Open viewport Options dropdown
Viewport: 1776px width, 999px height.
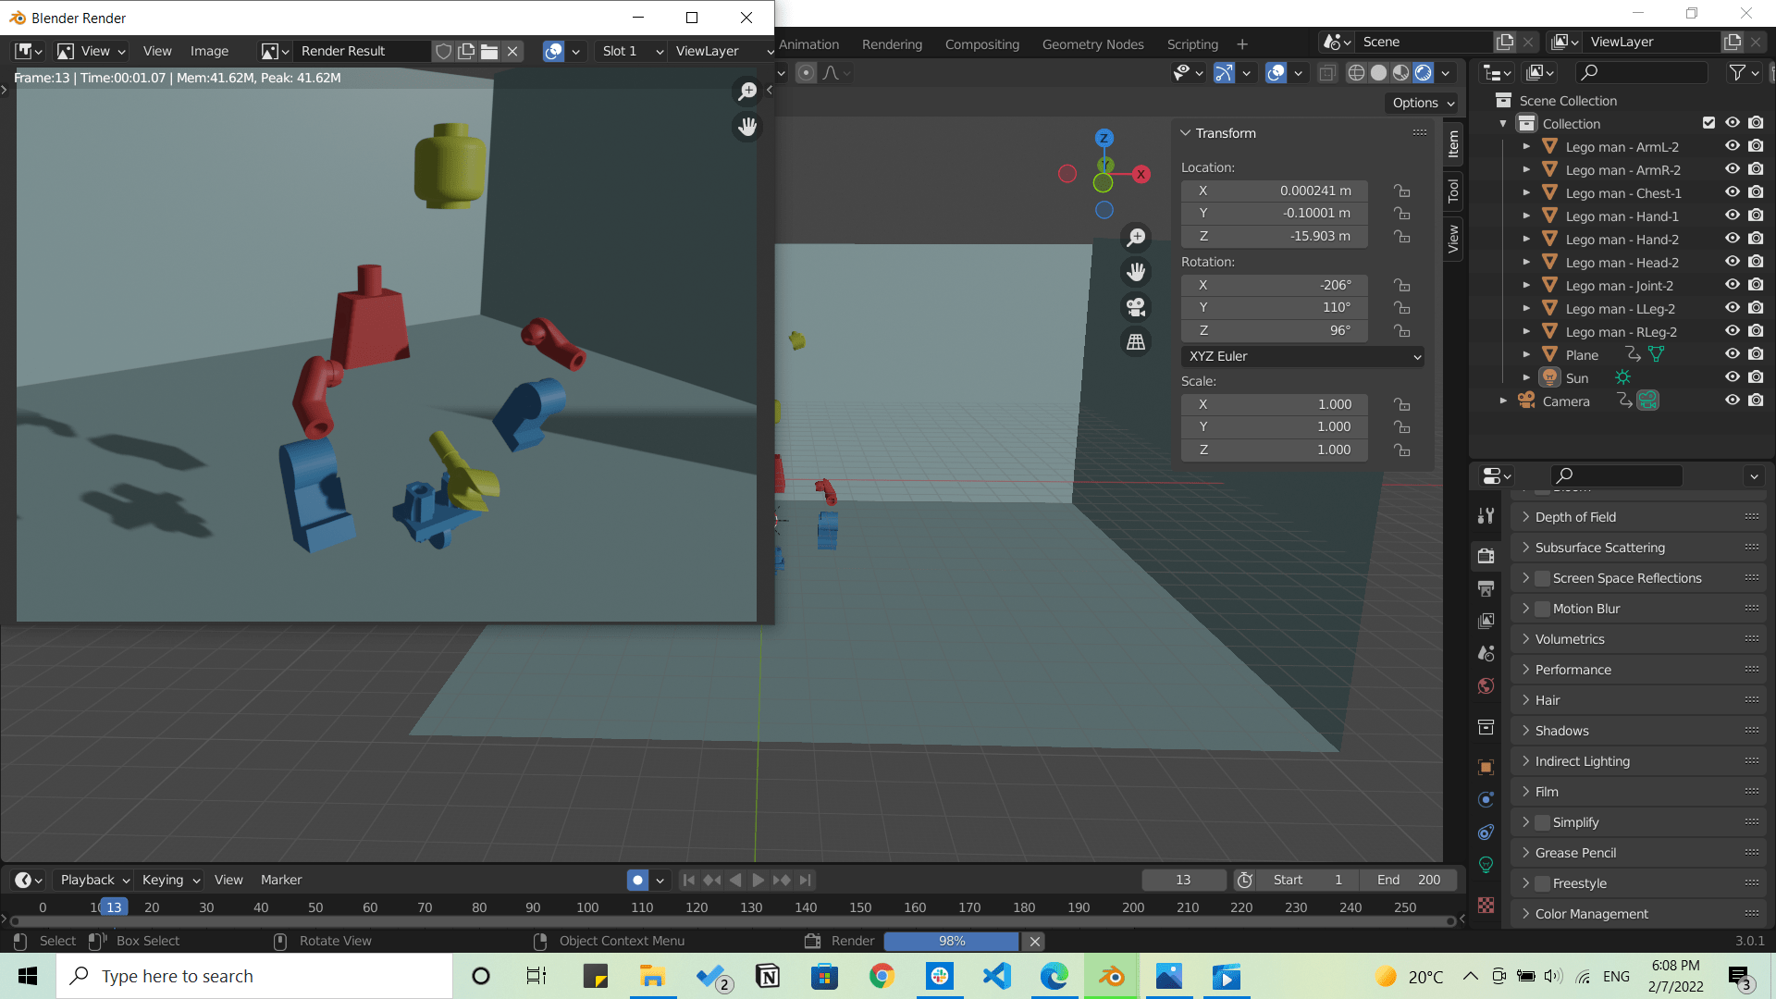pos(1423,103)
